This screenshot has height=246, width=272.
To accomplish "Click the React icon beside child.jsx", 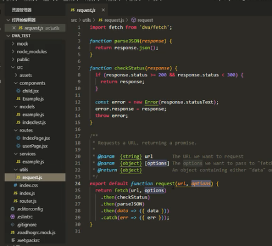I will [x=18, y=91].
